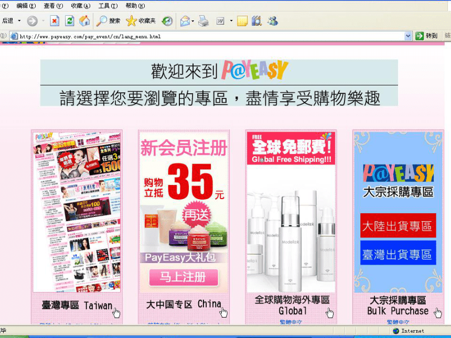
Task: Open Favorites (收藏夹) star button
Action: (141, 21)
